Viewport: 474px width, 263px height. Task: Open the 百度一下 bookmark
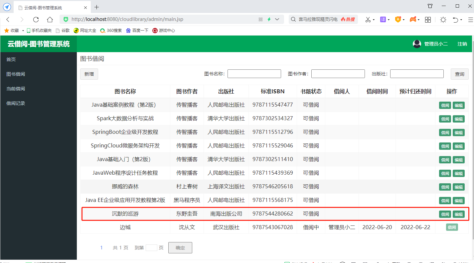(x=137, y=31)
